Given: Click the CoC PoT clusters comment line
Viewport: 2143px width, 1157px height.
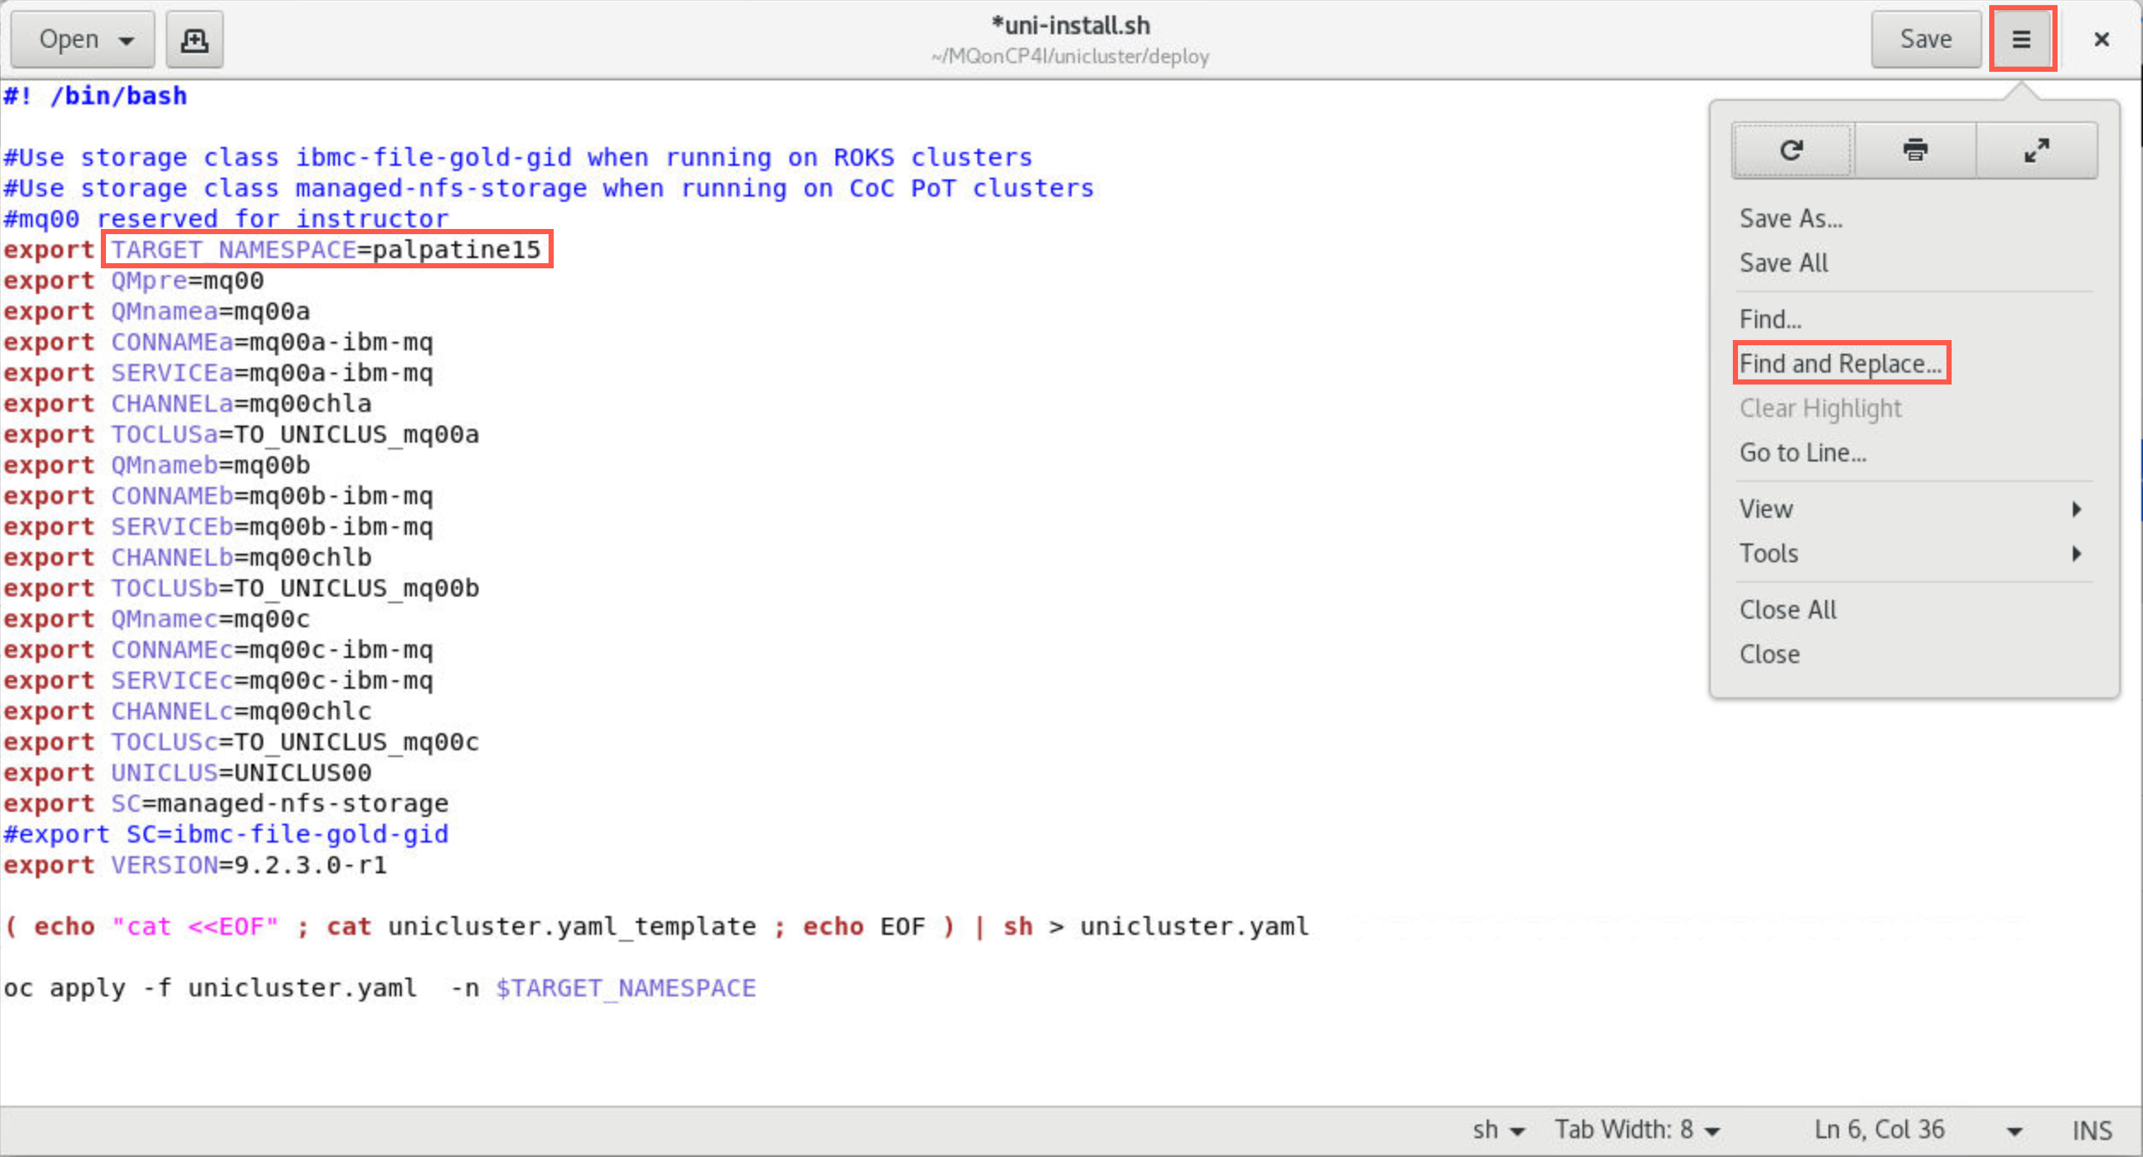Looking at the screenshot, I should 549,188.
